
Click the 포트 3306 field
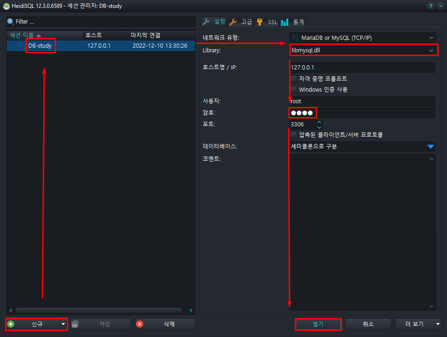(303, 125)
